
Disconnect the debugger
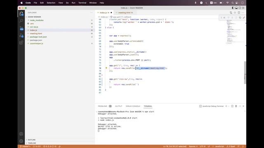244,18
